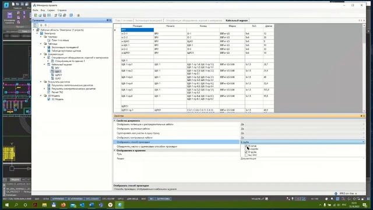The width and height of the screenshot is (373, 210).
Task: Uncheck the В лотке option
Action: [246, 146]
